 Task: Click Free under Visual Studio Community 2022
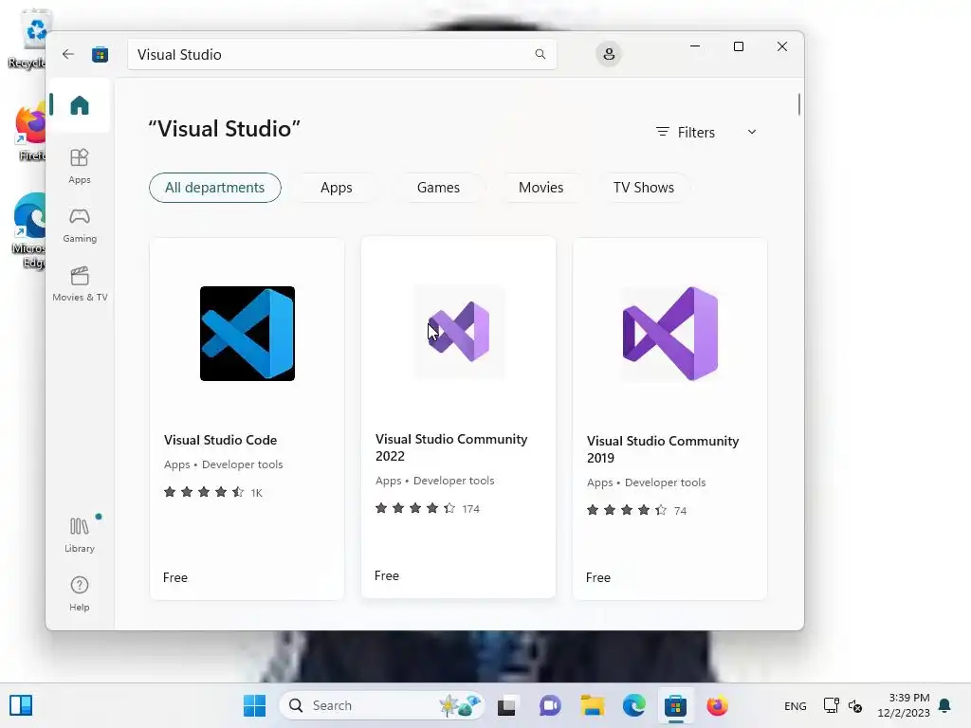[x=387, y=575]
